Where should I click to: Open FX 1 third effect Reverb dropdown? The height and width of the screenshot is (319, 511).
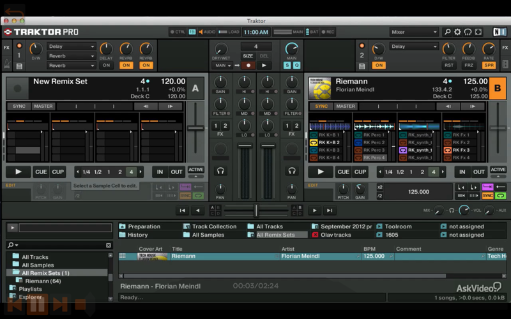pos(71,66)
